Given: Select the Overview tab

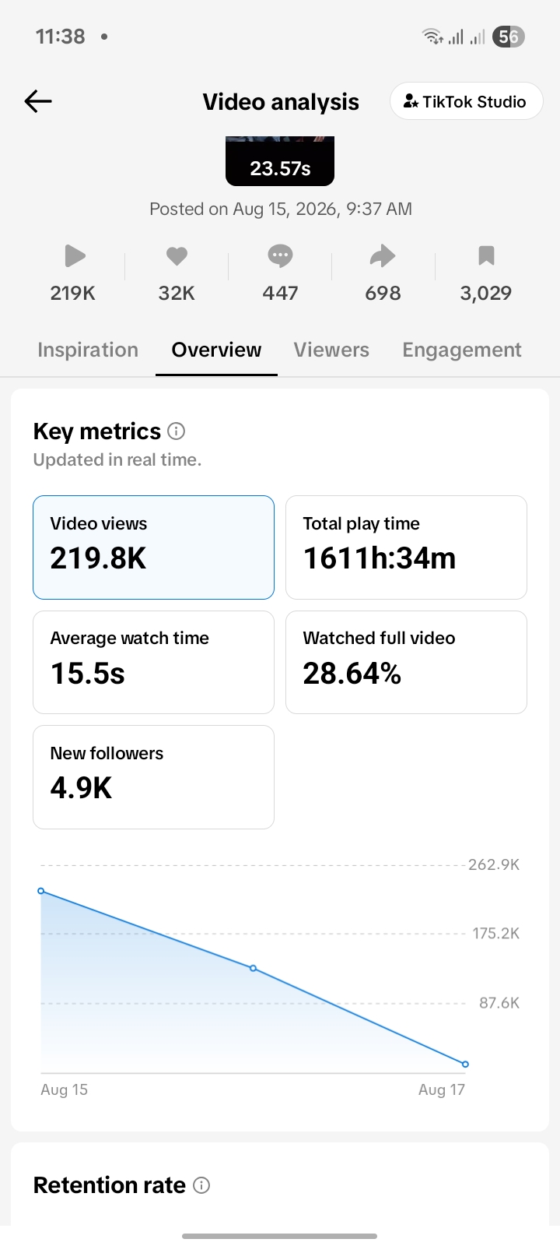Looking at the screenshot, I should pos(216,350).
